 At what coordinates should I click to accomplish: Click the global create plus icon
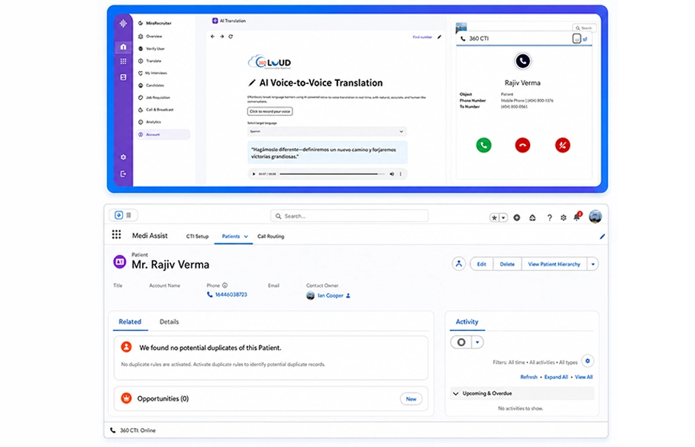click(x=516, y=217)
